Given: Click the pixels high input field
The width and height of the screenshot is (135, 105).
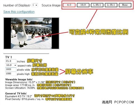Looking at the screenshot, I should (11, 74).
